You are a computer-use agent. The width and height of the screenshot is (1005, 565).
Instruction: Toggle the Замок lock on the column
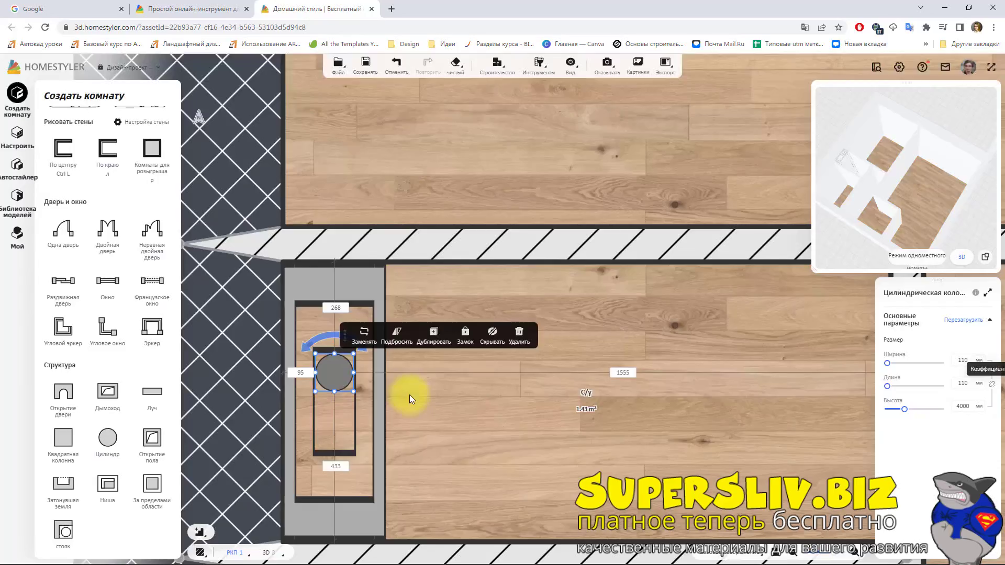pyautogui.click(x=465, y=335)
